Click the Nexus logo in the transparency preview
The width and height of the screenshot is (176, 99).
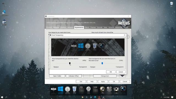[74, 46]
